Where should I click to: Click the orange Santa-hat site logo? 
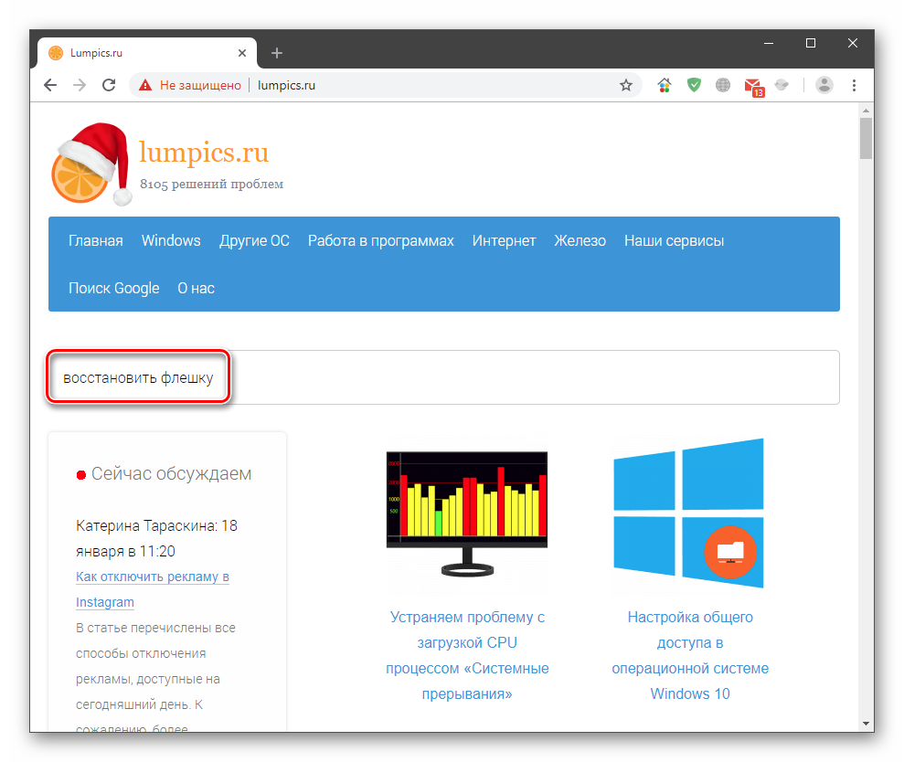pos(91,164)
